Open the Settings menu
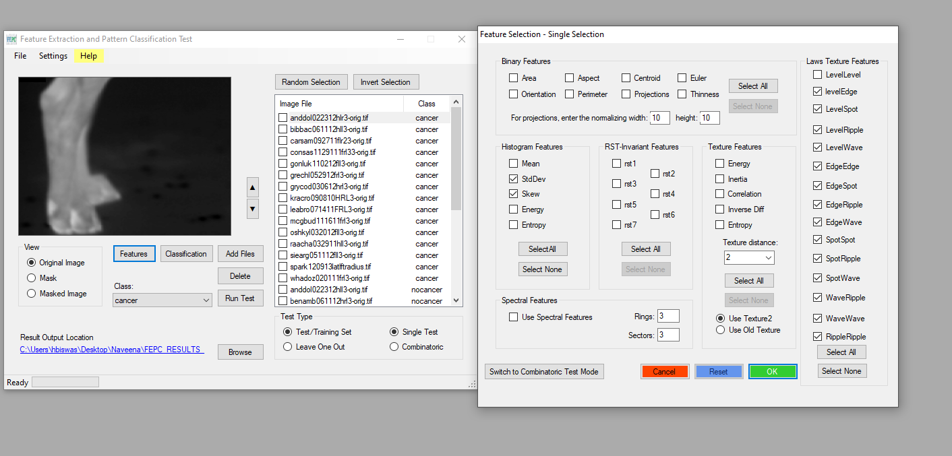The width and height of the screenshot is (952, 456). (x=53, y=56)
